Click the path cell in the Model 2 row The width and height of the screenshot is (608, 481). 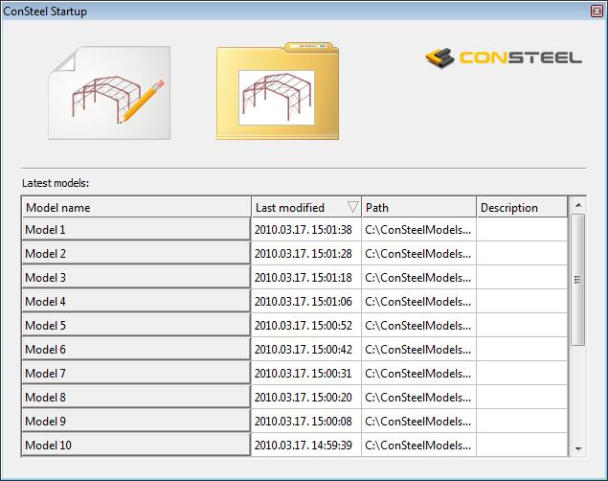418,253
